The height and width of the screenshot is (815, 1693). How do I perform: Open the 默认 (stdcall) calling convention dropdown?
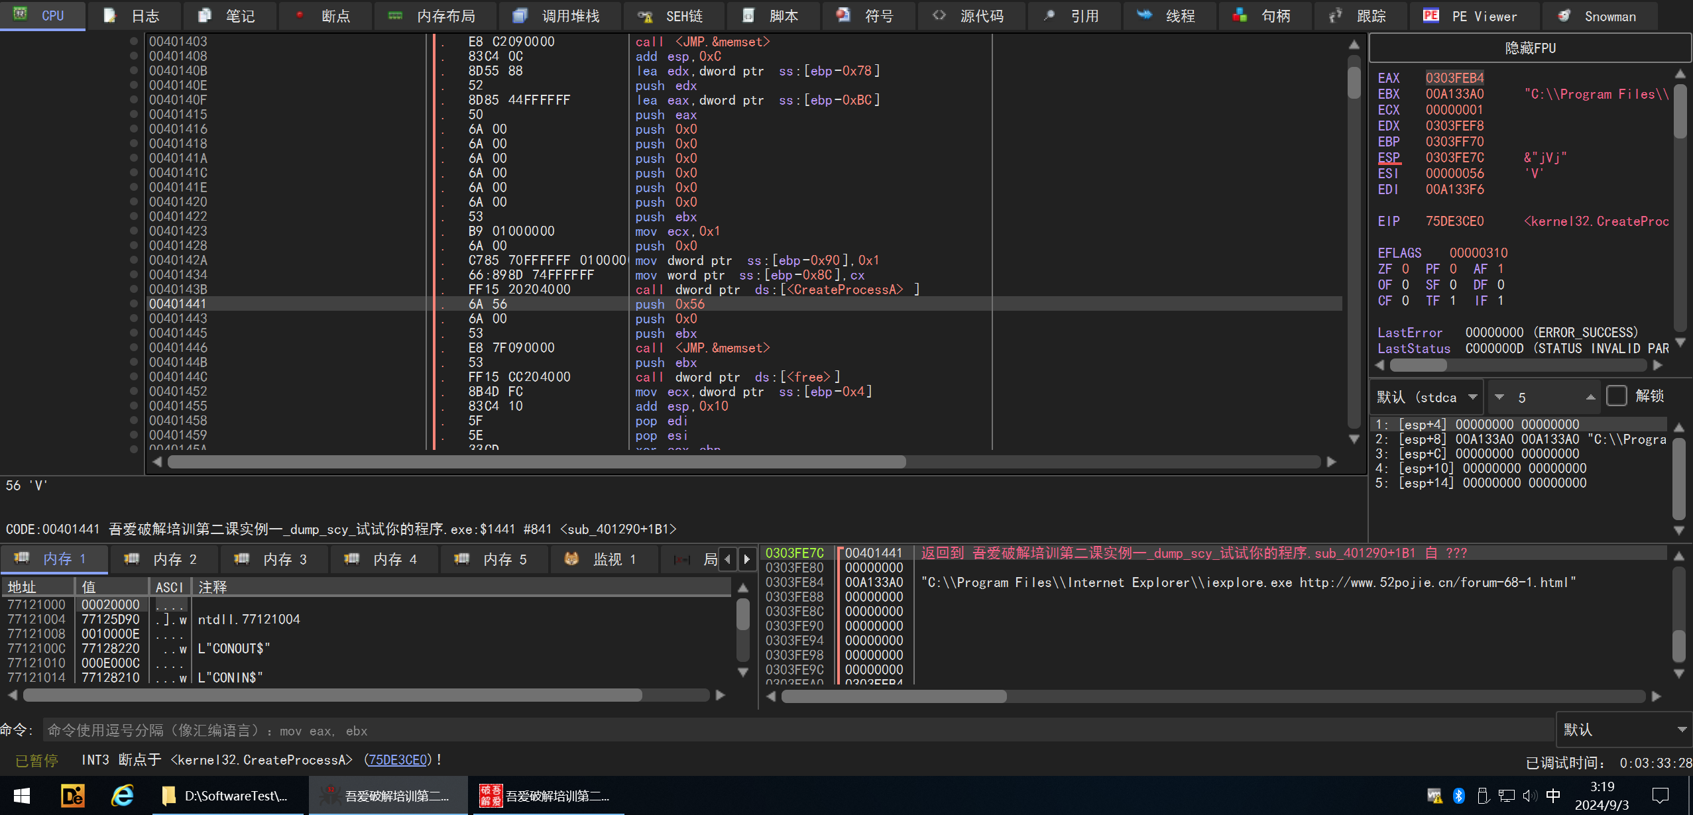click(1427, 397)
